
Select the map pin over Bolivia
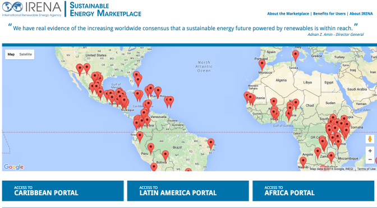(x=165, y=156)
